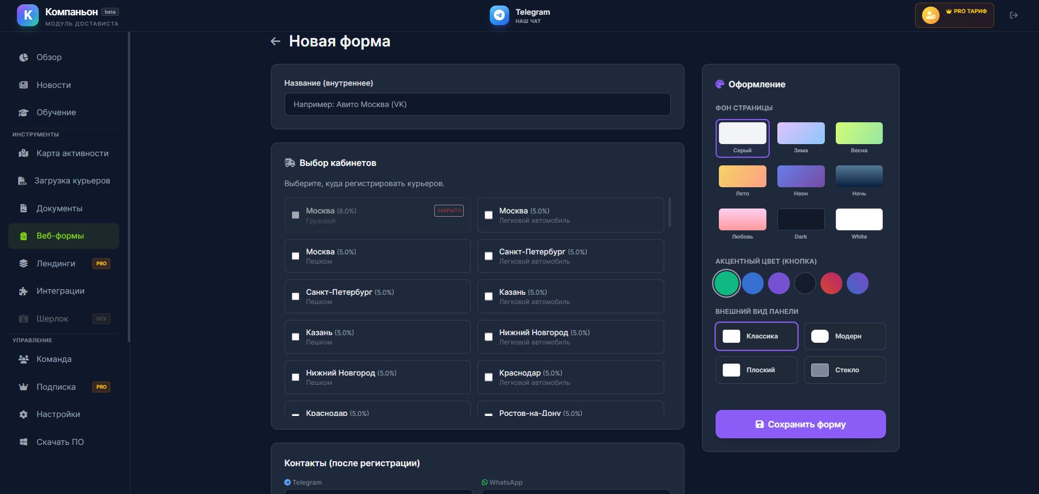Screen dimensions: 1039x494
Task: Choose the Стекло panel appearance
Action: click(x=845, y=370)
